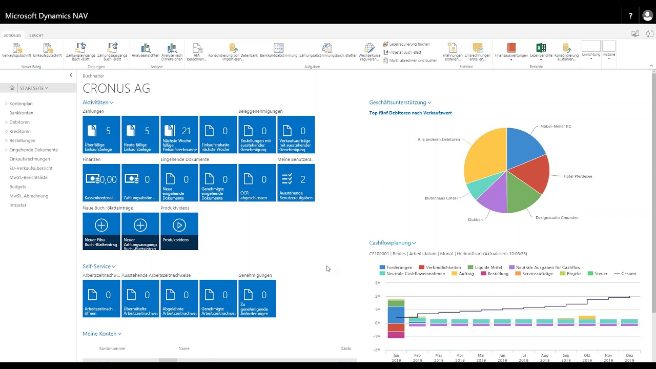
Task: Open Intrastat in navigation list
Action: tap(17, 205)
